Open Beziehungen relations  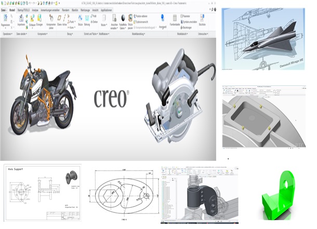click(186, 28)
